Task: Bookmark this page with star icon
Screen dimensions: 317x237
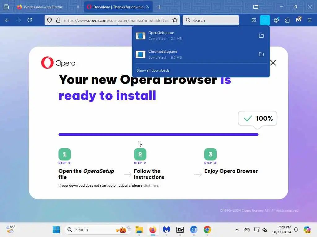Action: click(175, 20)
